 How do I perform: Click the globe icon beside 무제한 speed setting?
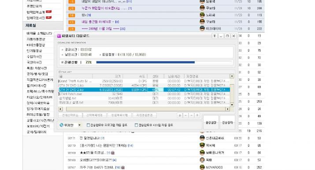(x=62, y=125)
